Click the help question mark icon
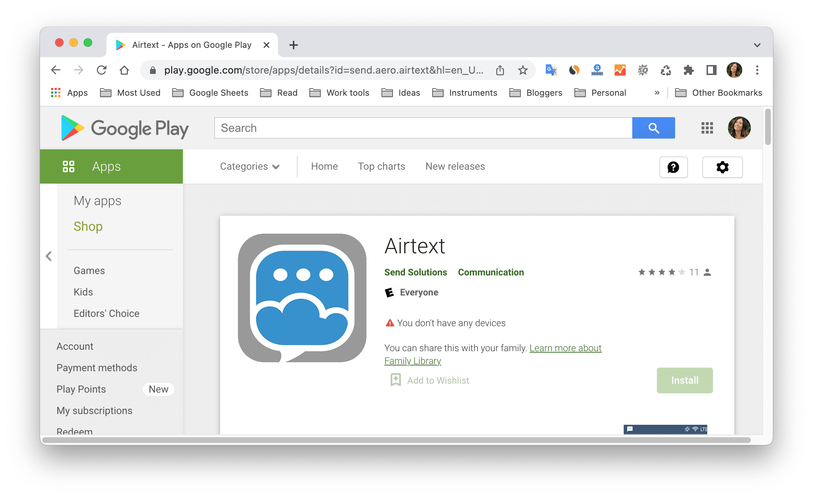This screenshot has width=813, height=498. point(674,167)
